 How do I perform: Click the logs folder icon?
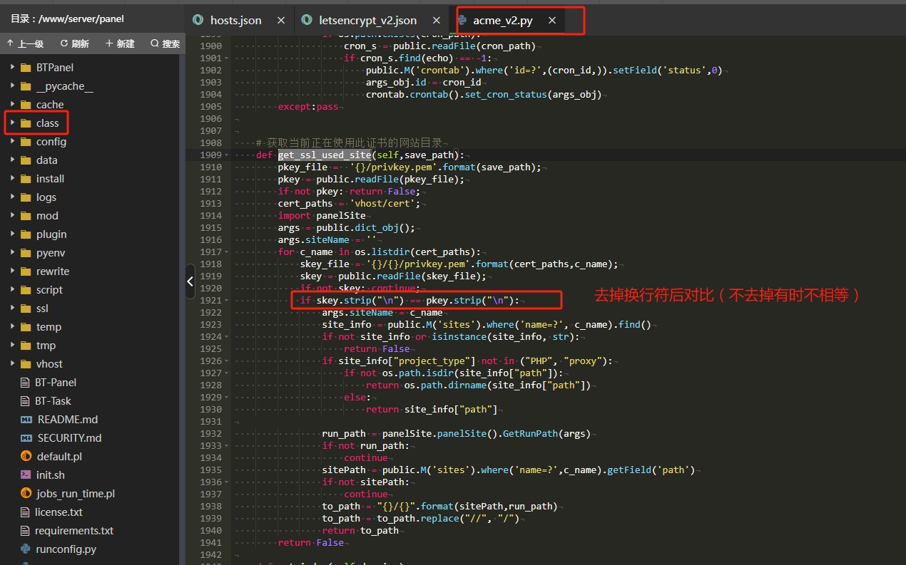(26, 197)
